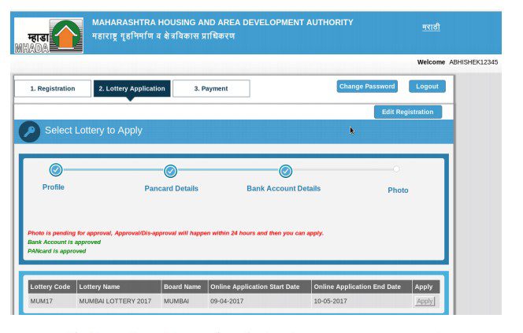Click the Online Application Start Date header
The height and width of the screenshot is (333, 523).
click(x=260, y=287)
